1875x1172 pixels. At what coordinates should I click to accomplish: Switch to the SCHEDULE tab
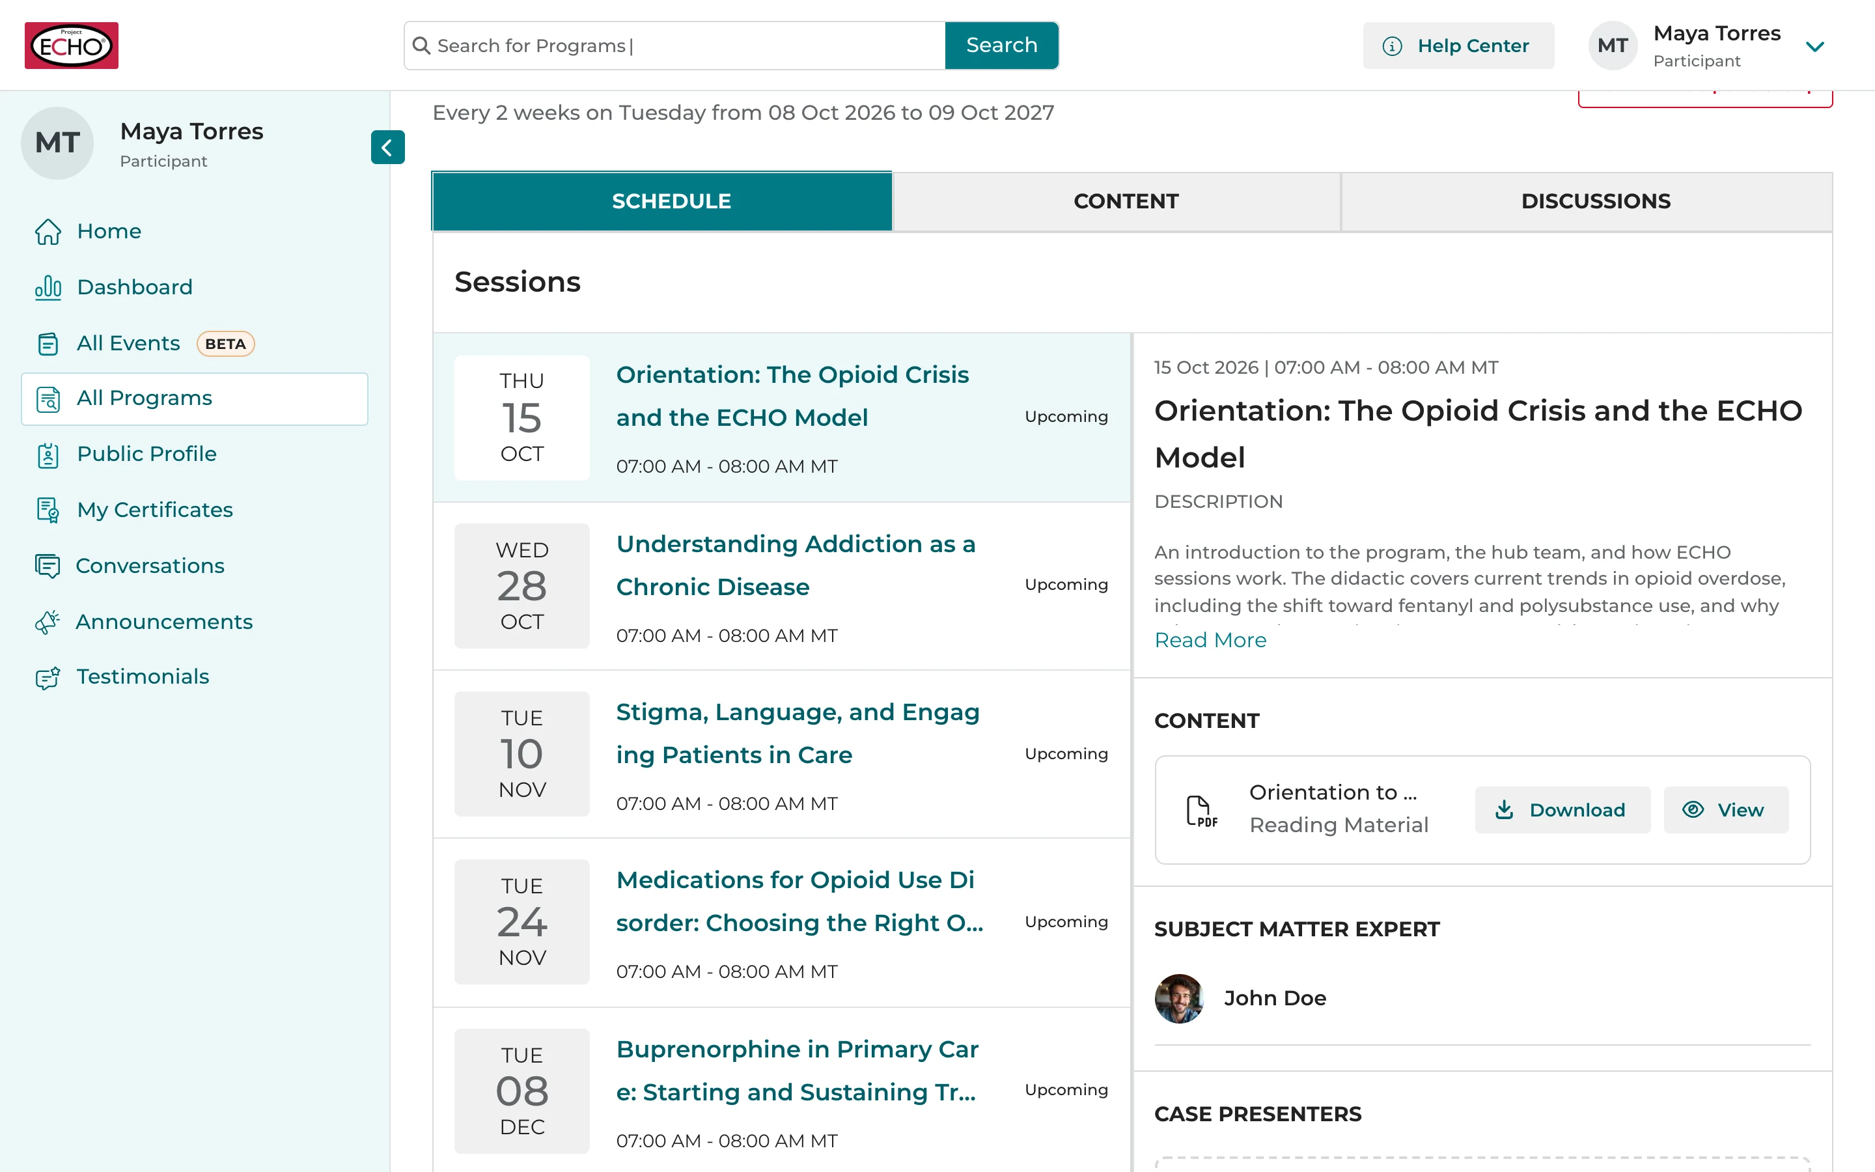pos(663,201)
